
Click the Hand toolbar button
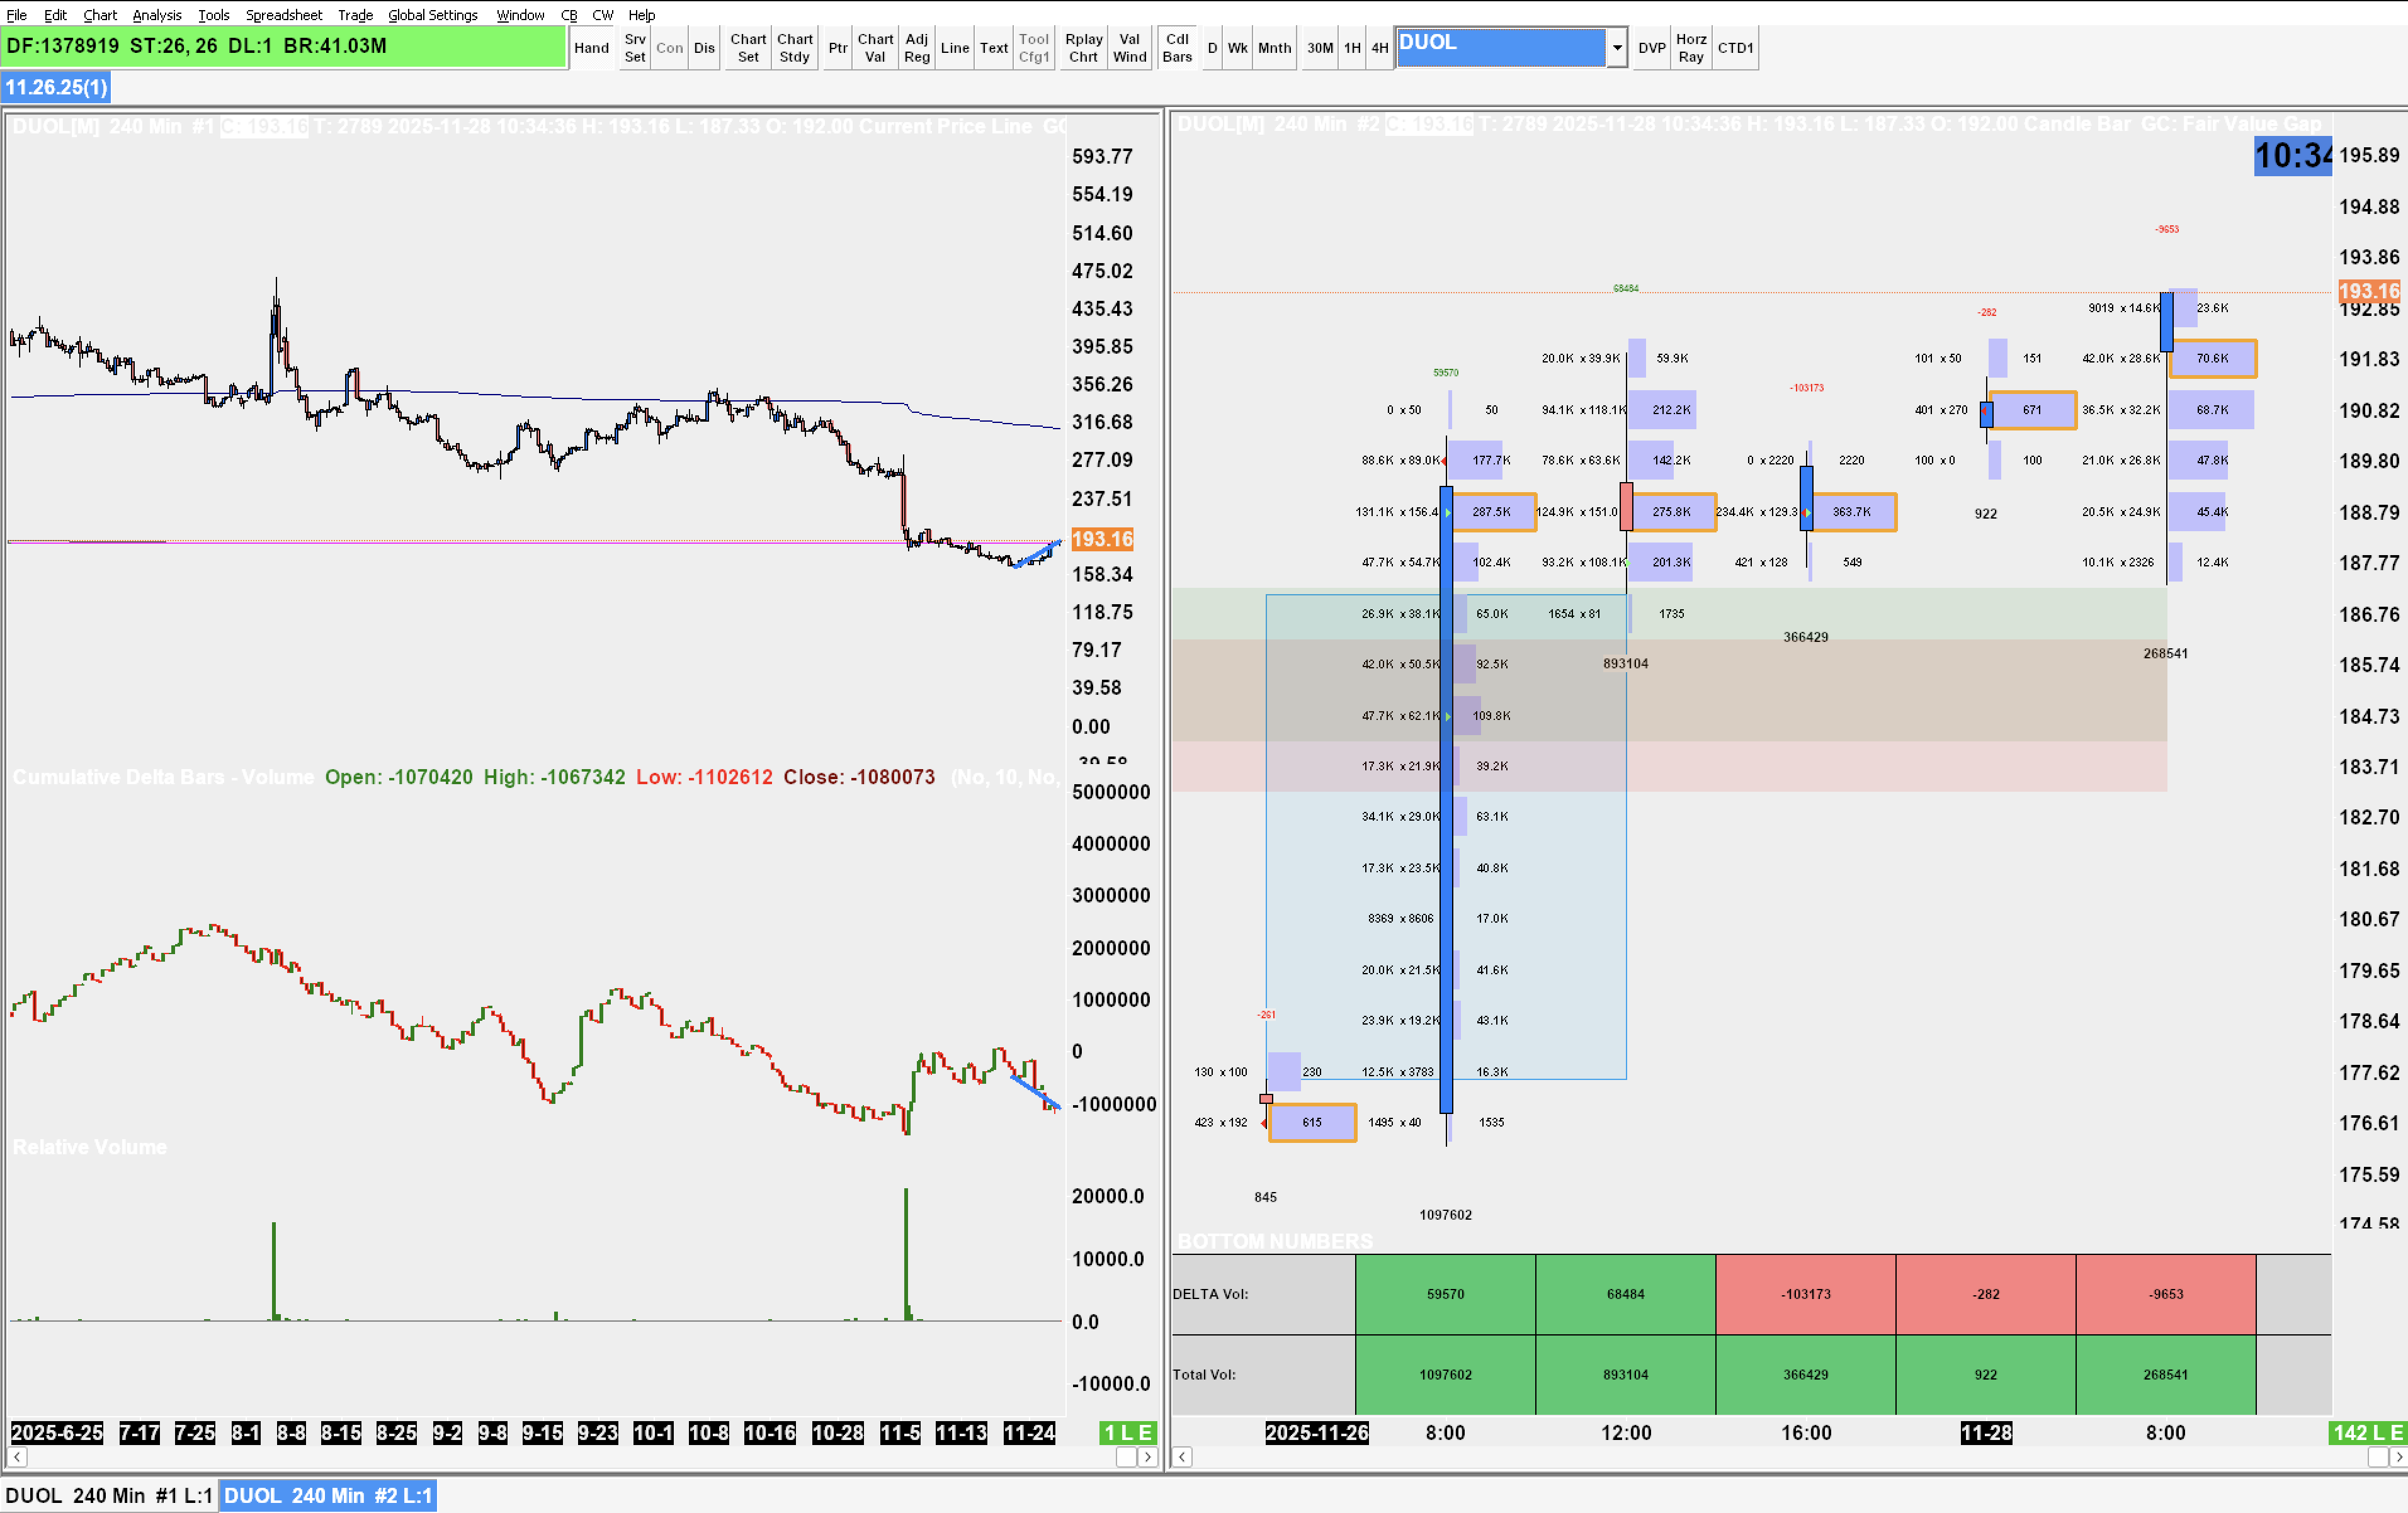[591, 48]
